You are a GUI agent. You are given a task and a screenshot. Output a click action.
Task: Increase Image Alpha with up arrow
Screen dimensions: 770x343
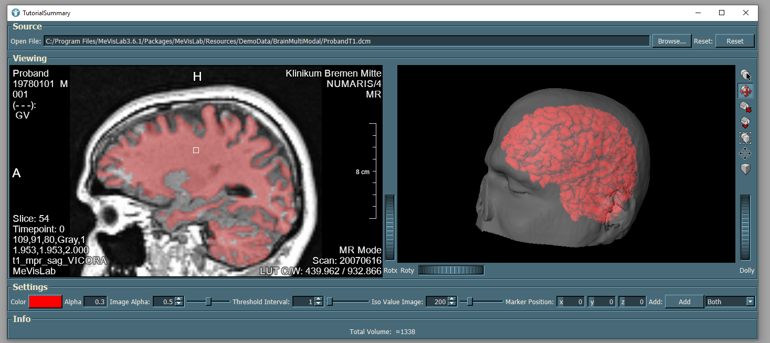click(180, 299)
